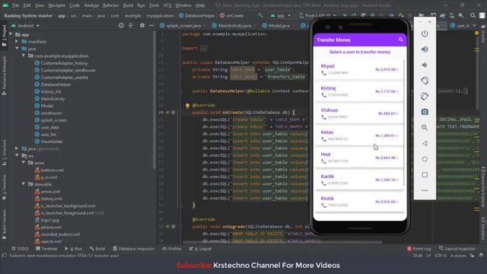The width and height of the screenshot is (487, 274).
Task: Open the Refactor menu
Action: point(111,5)
